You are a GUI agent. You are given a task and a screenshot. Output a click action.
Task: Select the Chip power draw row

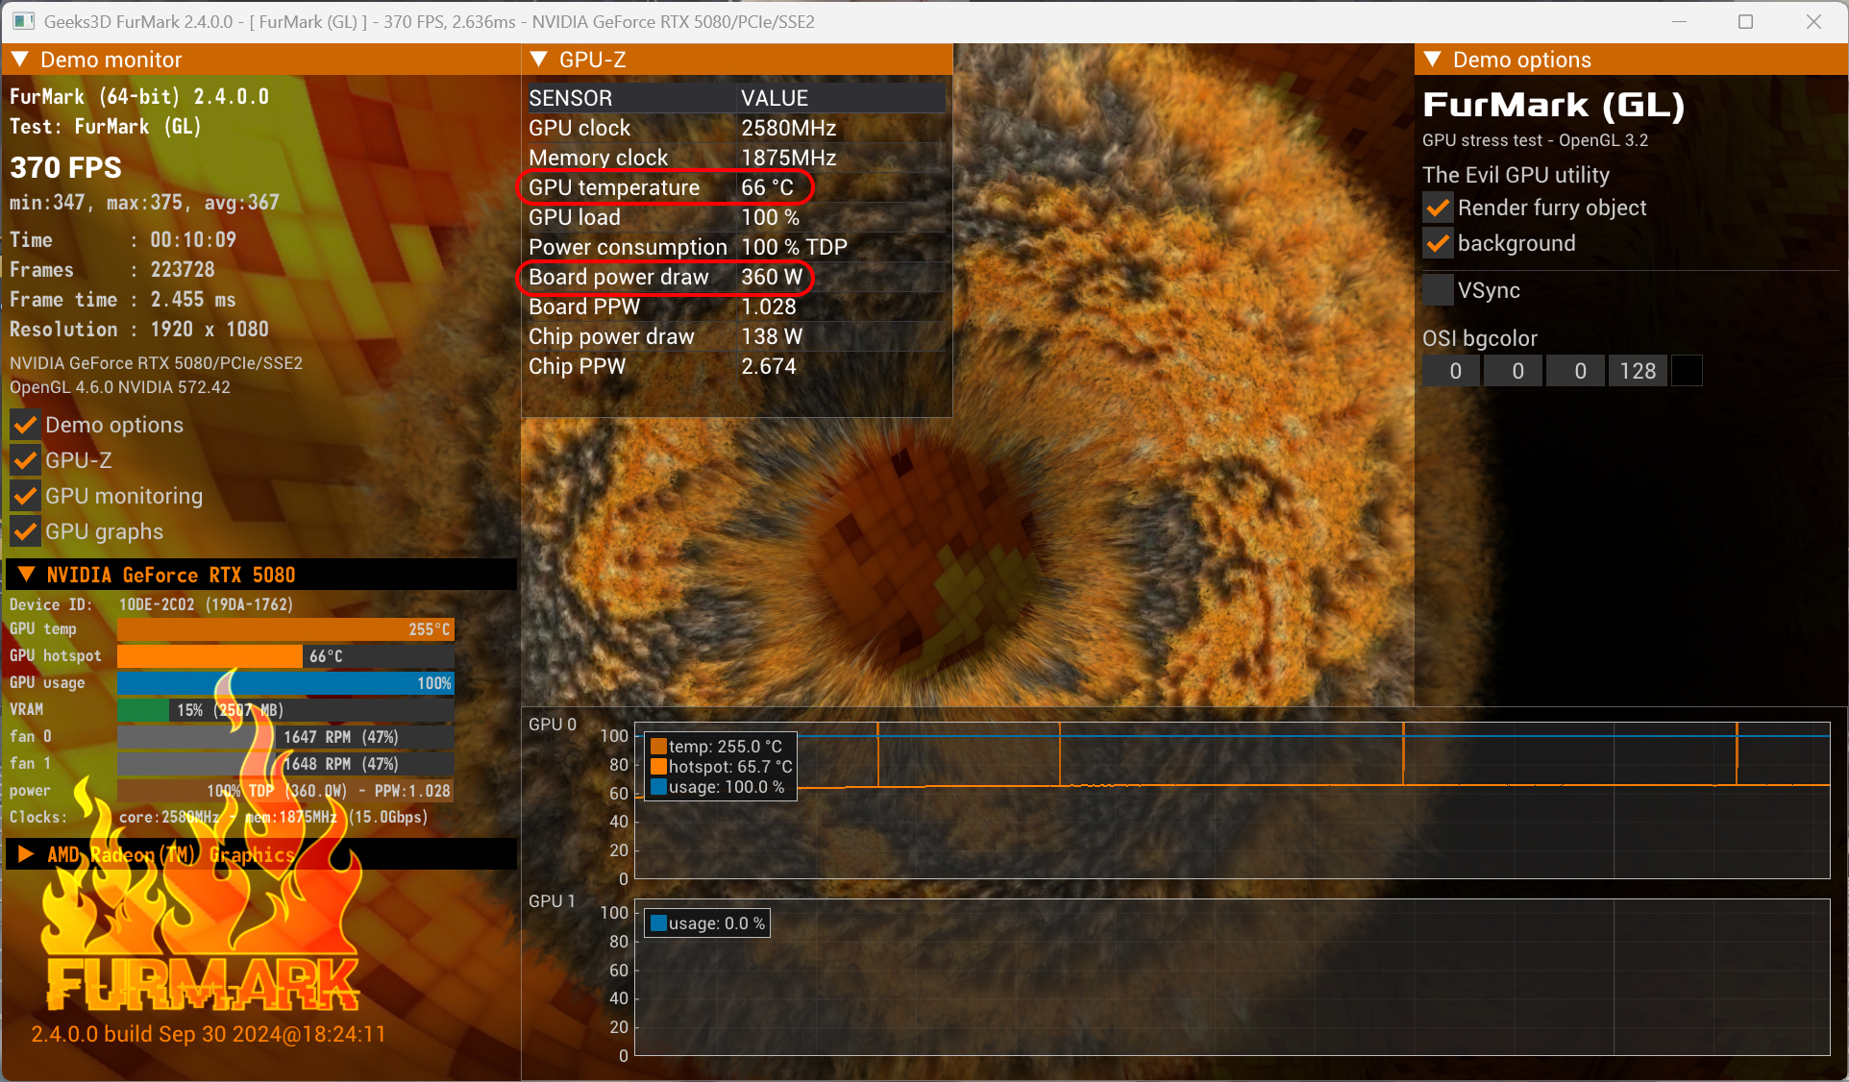pos(736,336)
